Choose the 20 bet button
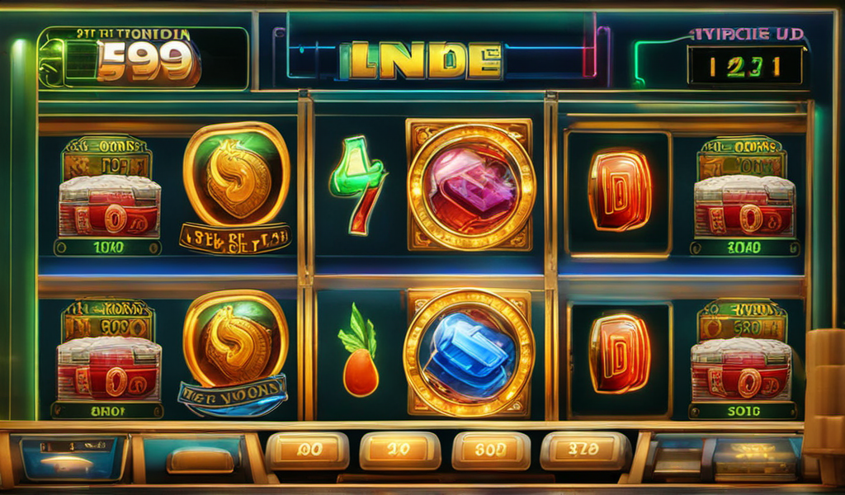The height and width of the screenshot is (495, 845). click(400, 450)
